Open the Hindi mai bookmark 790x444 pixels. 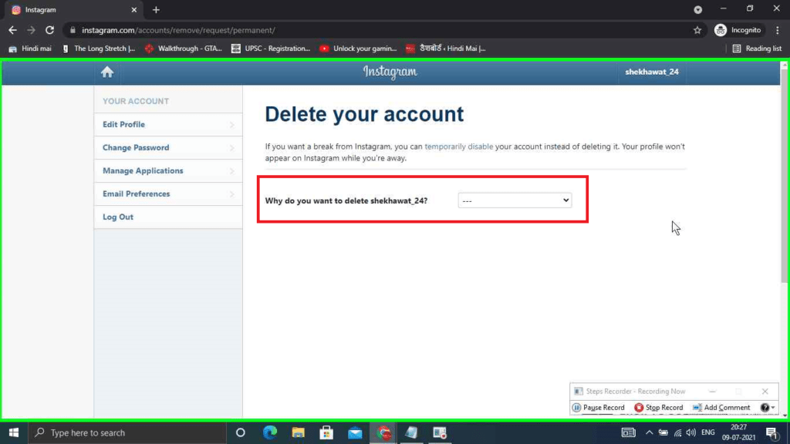click(30, 49)
